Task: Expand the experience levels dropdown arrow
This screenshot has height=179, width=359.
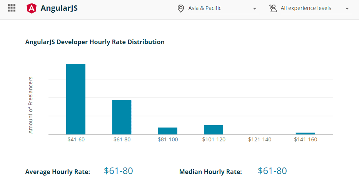Action: (x=347, y=9)
